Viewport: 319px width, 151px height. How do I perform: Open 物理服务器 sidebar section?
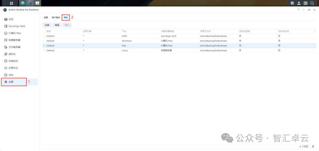tap(20, 40)
